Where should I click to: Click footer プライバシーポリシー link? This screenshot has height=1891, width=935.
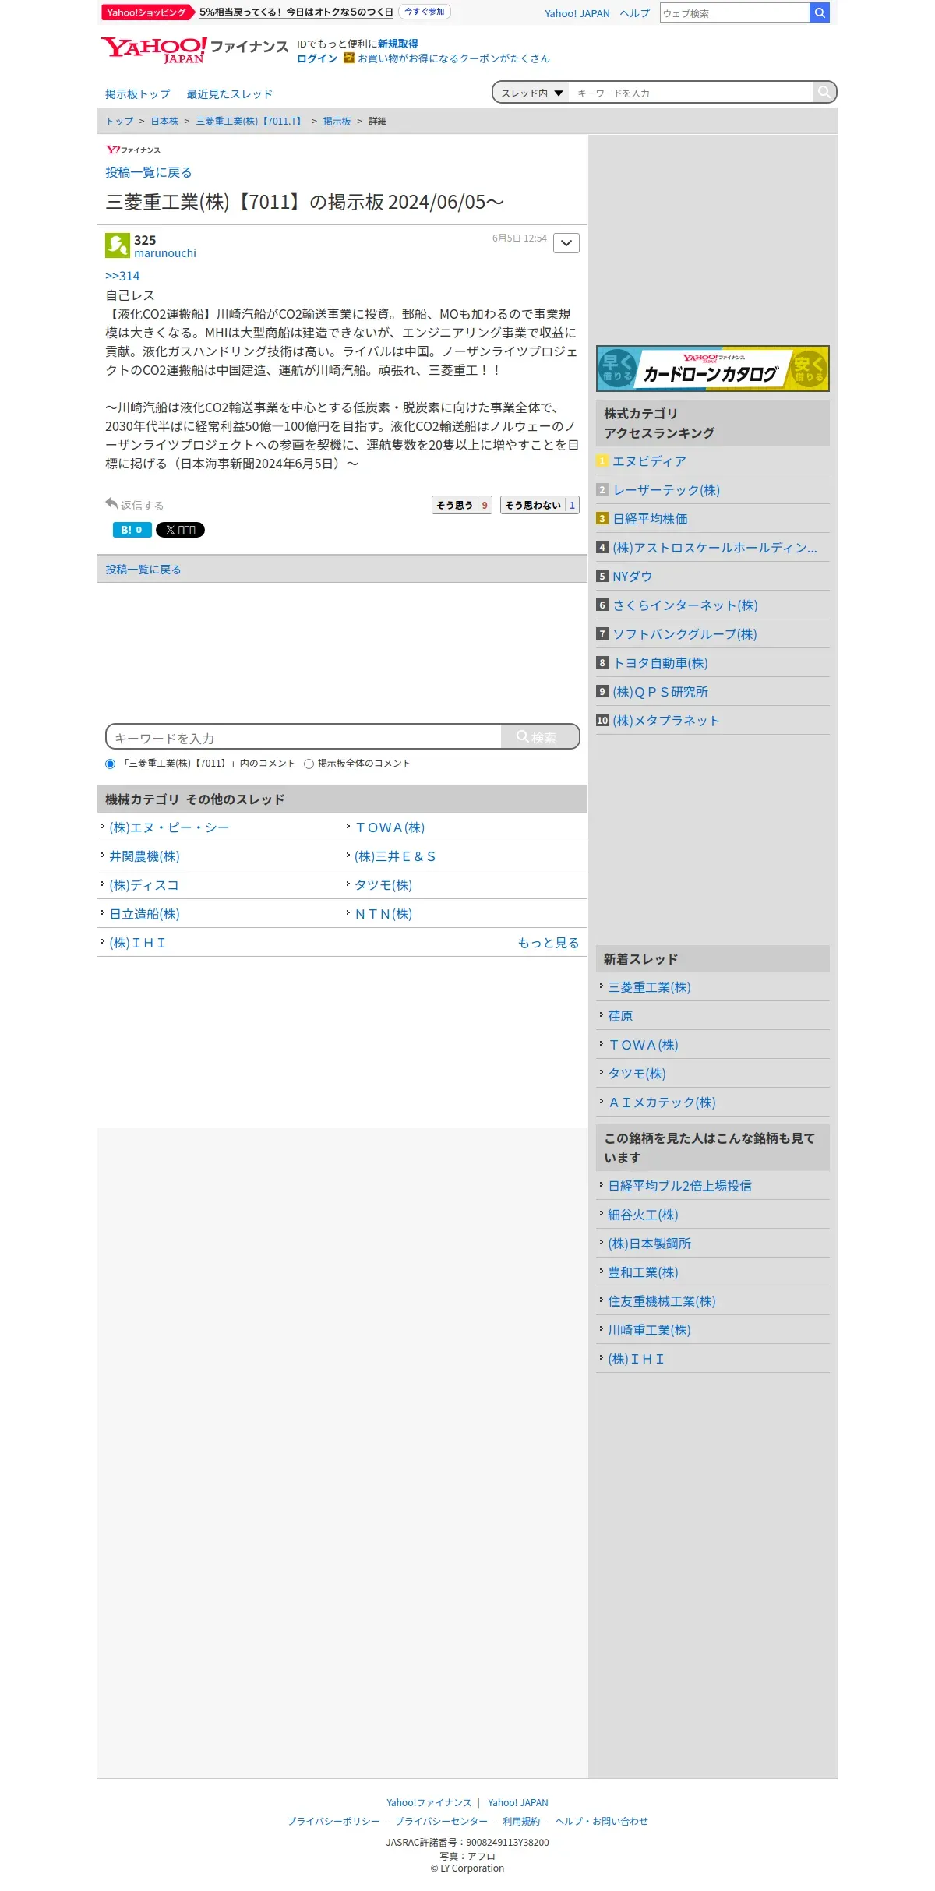click(333, 1821)
